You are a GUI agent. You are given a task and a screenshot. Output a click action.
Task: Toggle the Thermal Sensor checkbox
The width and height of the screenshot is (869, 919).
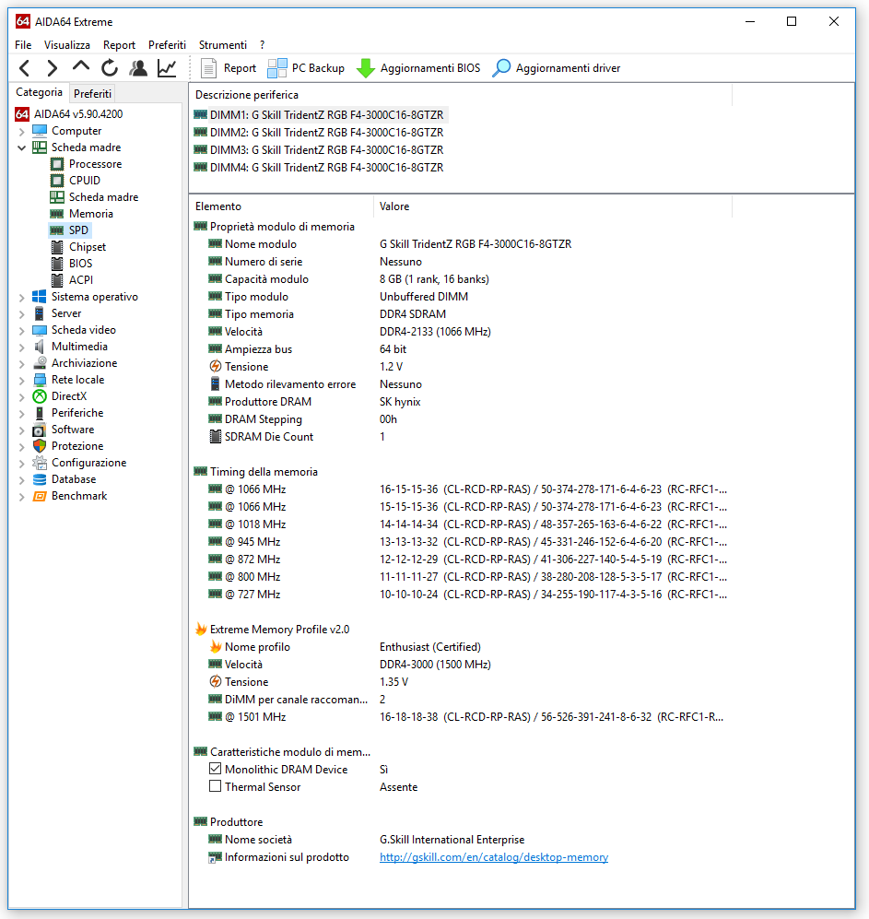coord(215,786)
